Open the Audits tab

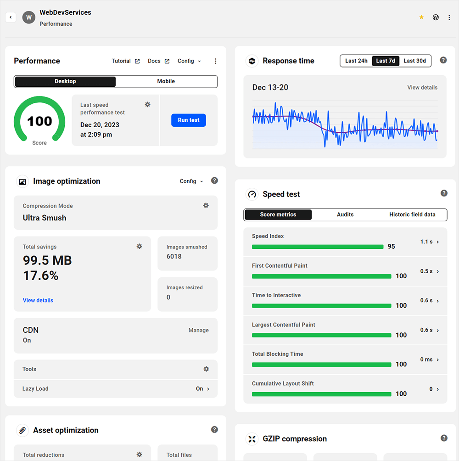[x=345, y=214]
